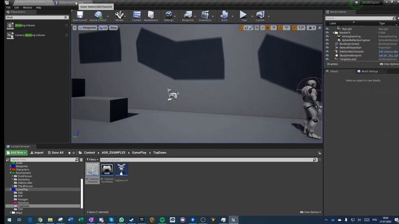Open the Filters dropdown button
The width and height of the screenshot is (399, 224).
coord(92,160)
